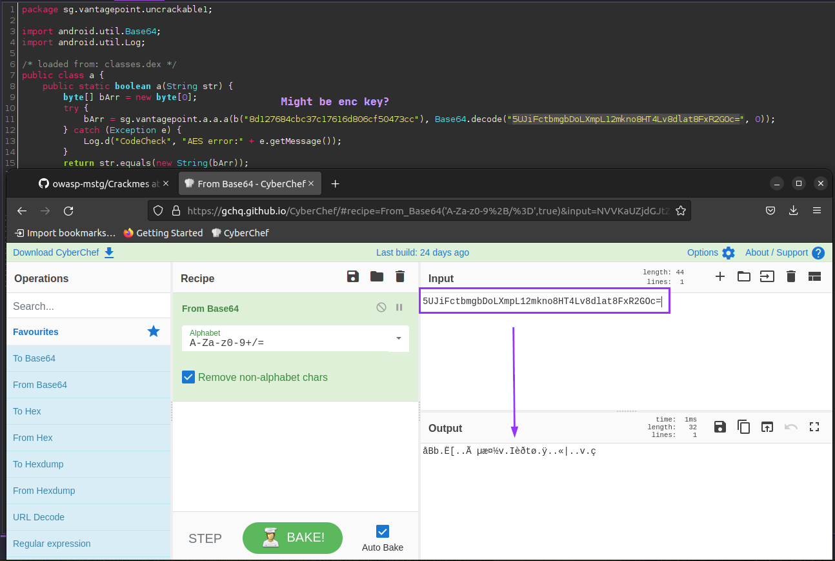The width and height of the screenshot is (835, 561).
Task: Close the owasp-mstg Crackmes tab
Action: [x=166, y=184]
